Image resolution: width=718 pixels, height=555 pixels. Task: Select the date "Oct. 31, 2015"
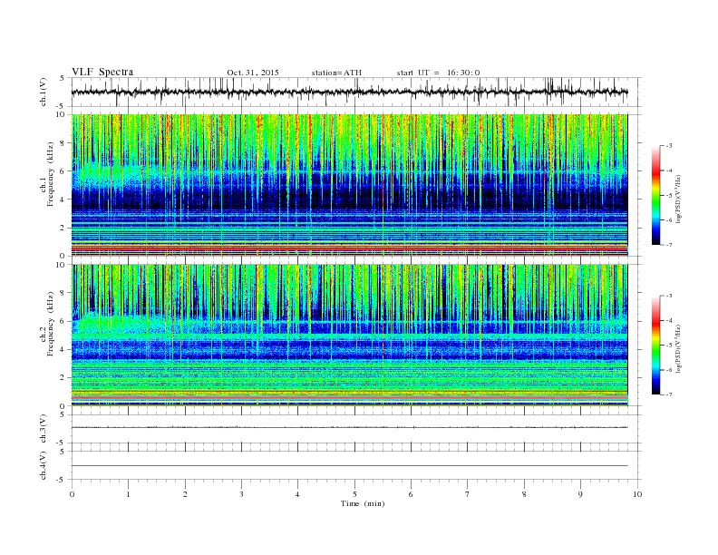pos(253,73)
